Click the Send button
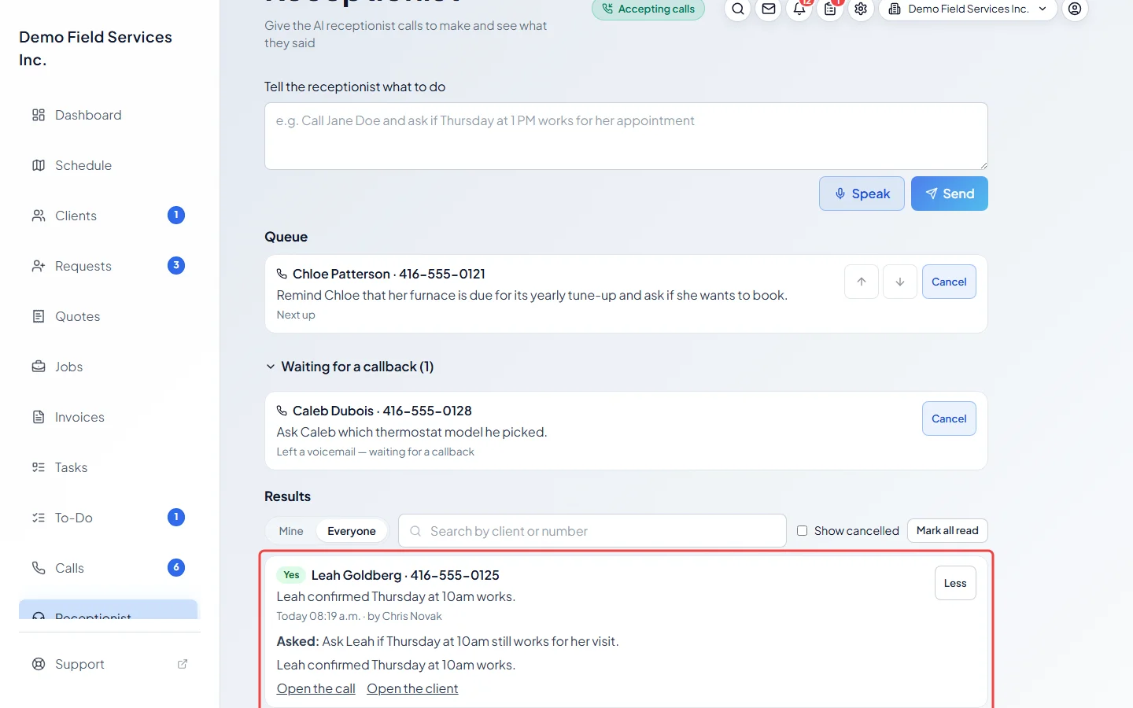Viewport: 1133px width, 708px height. pos(950,194)
